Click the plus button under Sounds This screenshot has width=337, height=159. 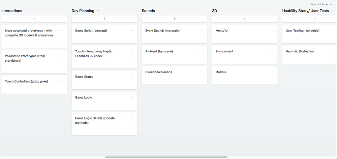175,19
